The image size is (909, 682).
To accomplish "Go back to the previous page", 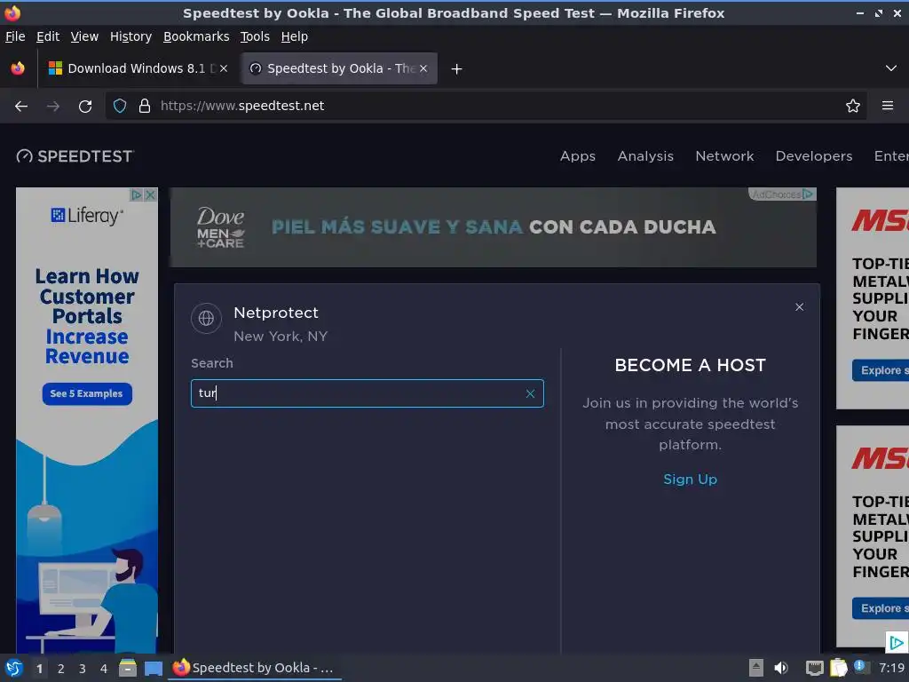I will click(x=21, y=107).
